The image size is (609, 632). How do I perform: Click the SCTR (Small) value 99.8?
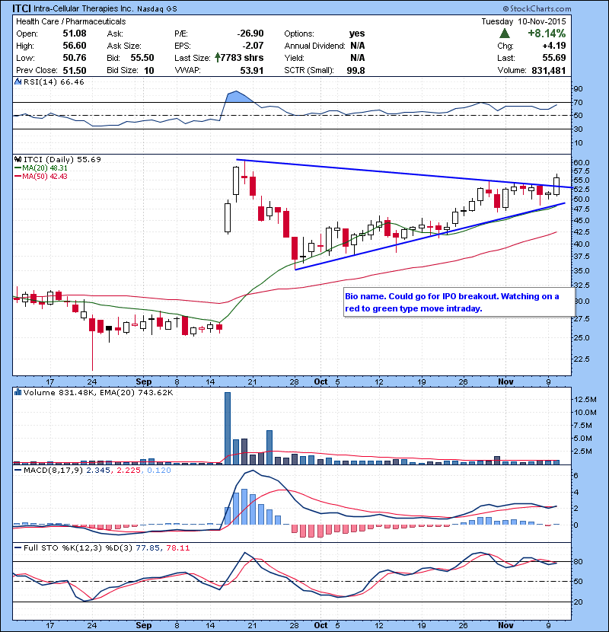point(356,71)
